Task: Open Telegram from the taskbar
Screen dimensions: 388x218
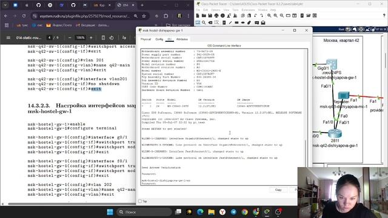Action: pos(233,212)
